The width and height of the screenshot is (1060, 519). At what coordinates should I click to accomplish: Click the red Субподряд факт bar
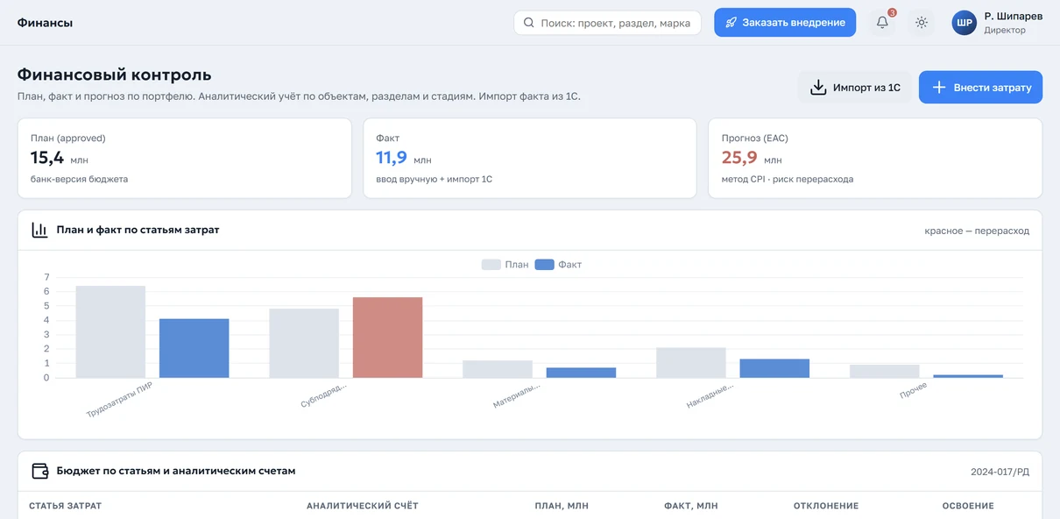(x=387, y=338)
